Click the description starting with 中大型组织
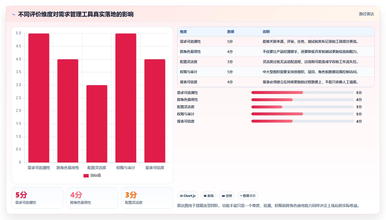The width and height of the screenshot is (386, 220). [311, 72]
